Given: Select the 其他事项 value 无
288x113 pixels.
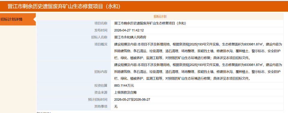Looking at the screenshot, I should (116, 107).
